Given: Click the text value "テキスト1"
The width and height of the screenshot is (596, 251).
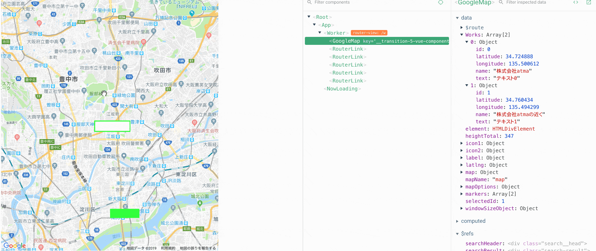Looking at the screenshot, I should [x=507, y=122].
